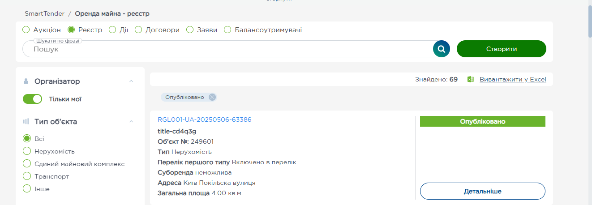Click the green Опубліковано status banner

click(483, 121)
